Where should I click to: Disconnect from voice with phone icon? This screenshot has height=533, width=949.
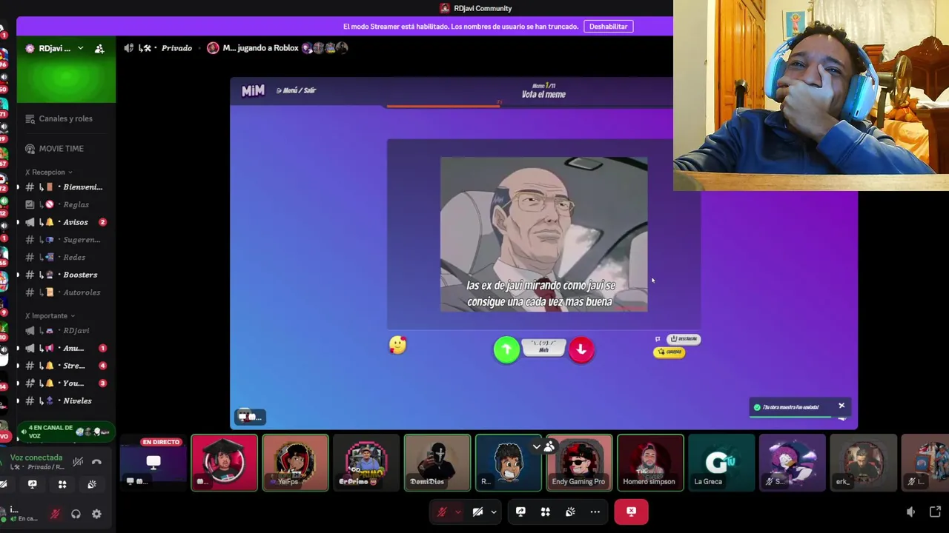coord(96,462)
